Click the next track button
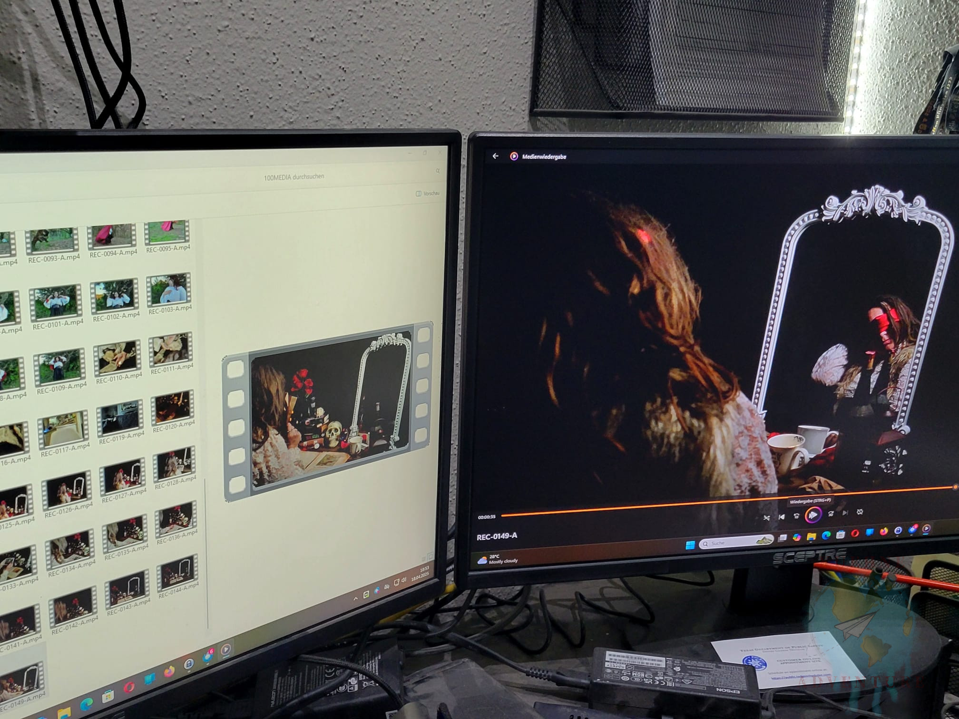The image size is (959, 719). (x=845, y=513)
